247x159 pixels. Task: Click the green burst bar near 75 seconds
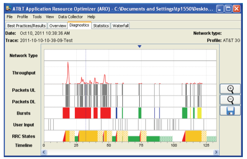click(140, 113)
